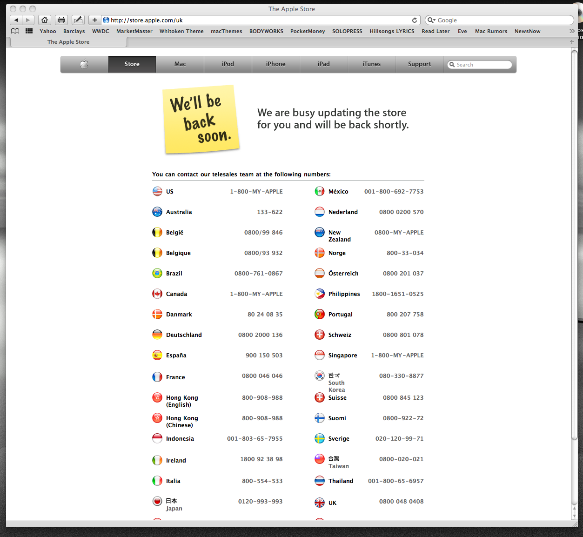Click the Singapore country label
583x537 pixels.
[x=343, y=355]
